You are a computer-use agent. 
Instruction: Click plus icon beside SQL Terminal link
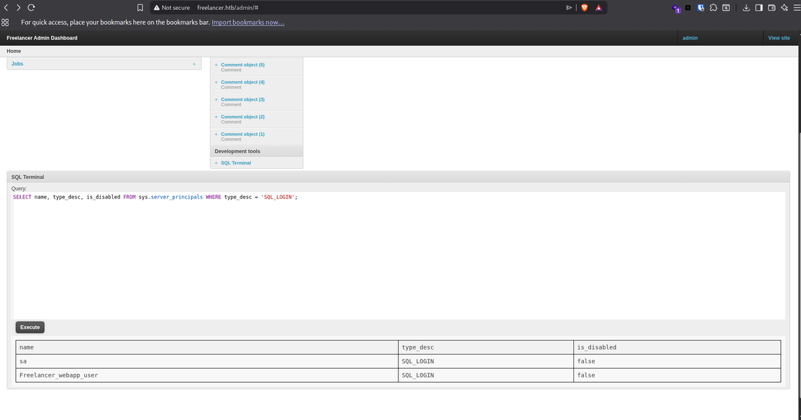[x=216, y=163]
